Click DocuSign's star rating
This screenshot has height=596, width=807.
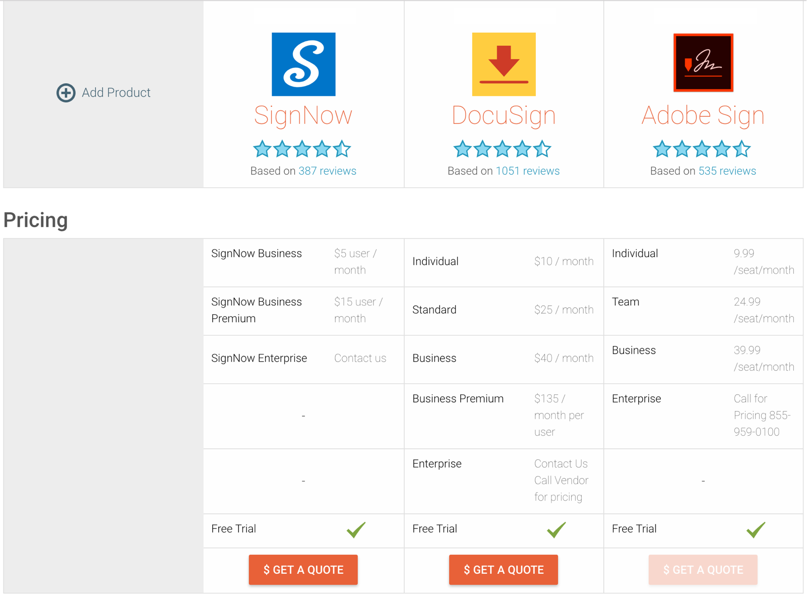click(502, 149)
